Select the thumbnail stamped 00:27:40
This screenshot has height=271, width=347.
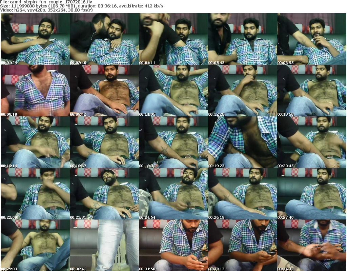click(312, 194)
